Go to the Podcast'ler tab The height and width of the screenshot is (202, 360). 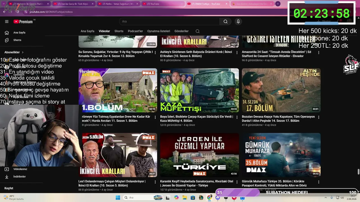pos(135,31)
